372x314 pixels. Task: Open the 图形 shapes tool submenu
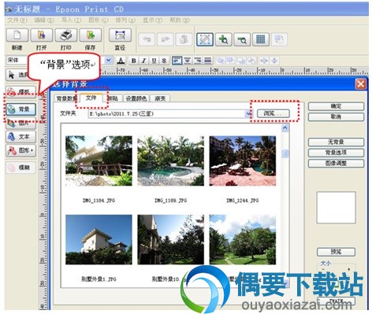(x=20, y=150)
